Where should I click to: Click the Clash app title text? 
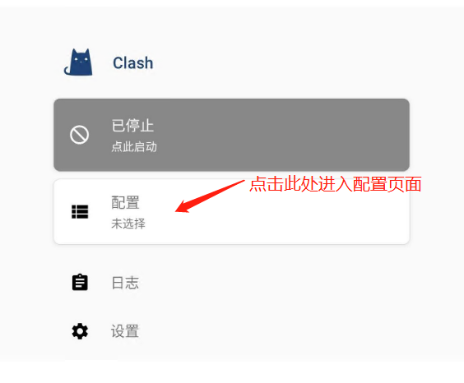[133, 63]
